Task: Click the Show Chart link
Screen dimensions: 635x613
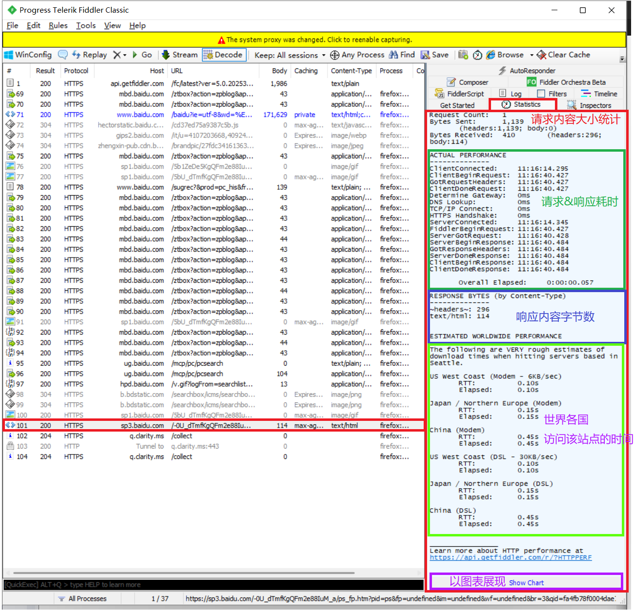Action: [526, 583]
